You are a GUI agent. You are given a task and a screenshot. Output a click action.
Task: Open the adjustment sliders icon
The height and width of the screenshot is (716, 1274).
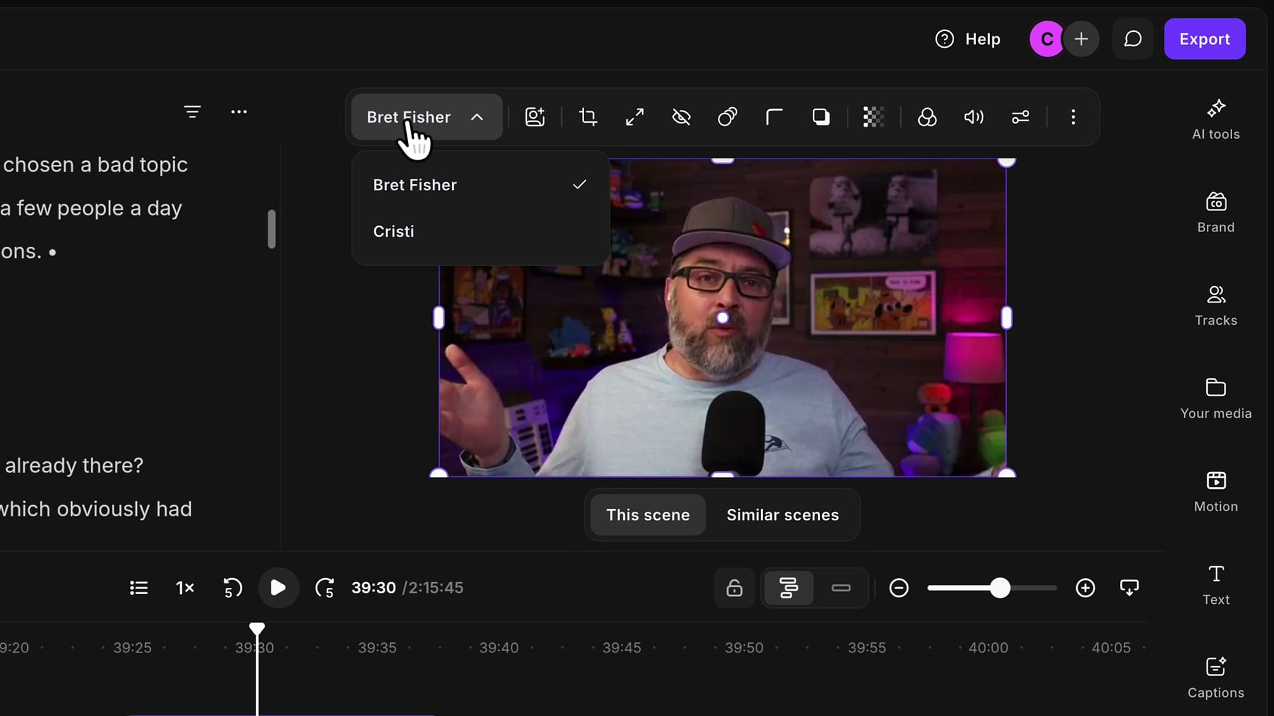point(1020,117)
